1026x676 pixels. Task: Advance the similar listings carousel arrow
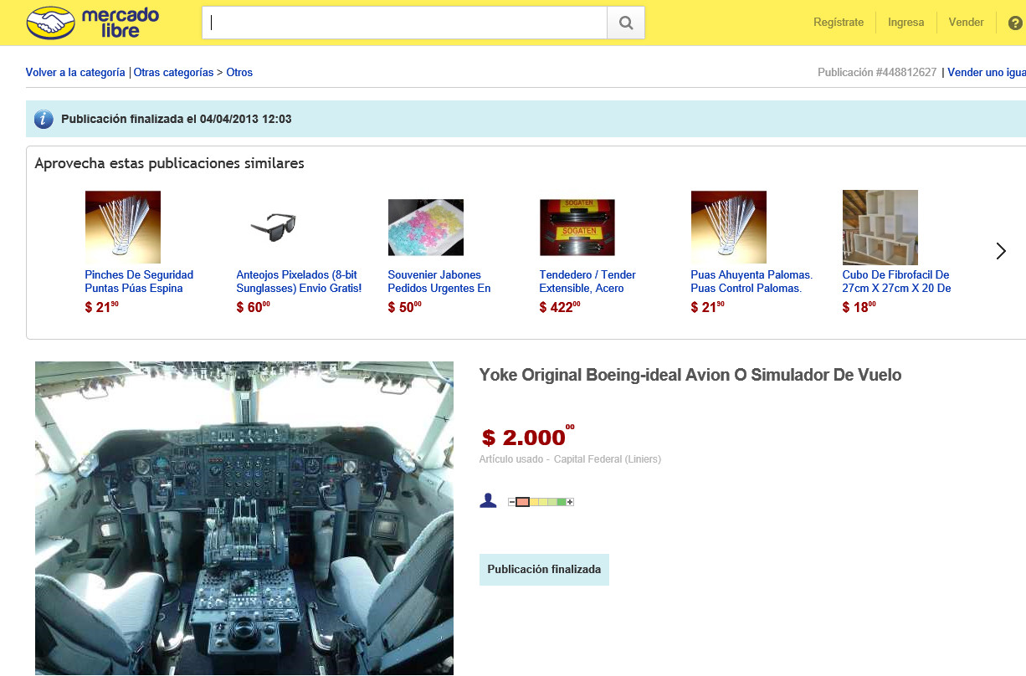point(1001,251)
